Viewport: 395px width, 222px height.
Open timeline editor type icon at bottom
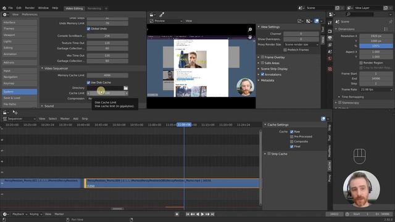5,214
